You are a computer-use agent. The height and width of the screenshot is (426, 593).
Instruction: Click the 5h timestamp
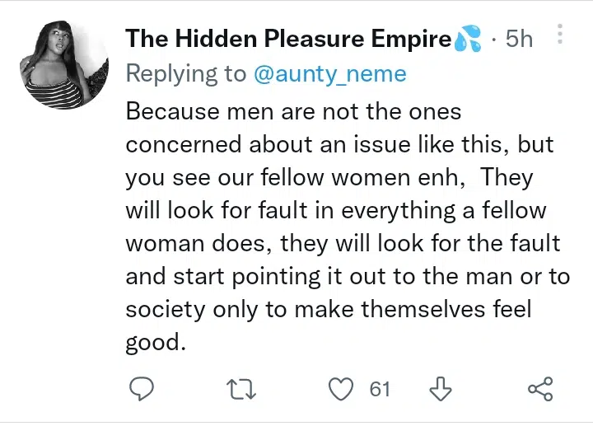click(519, 39)
